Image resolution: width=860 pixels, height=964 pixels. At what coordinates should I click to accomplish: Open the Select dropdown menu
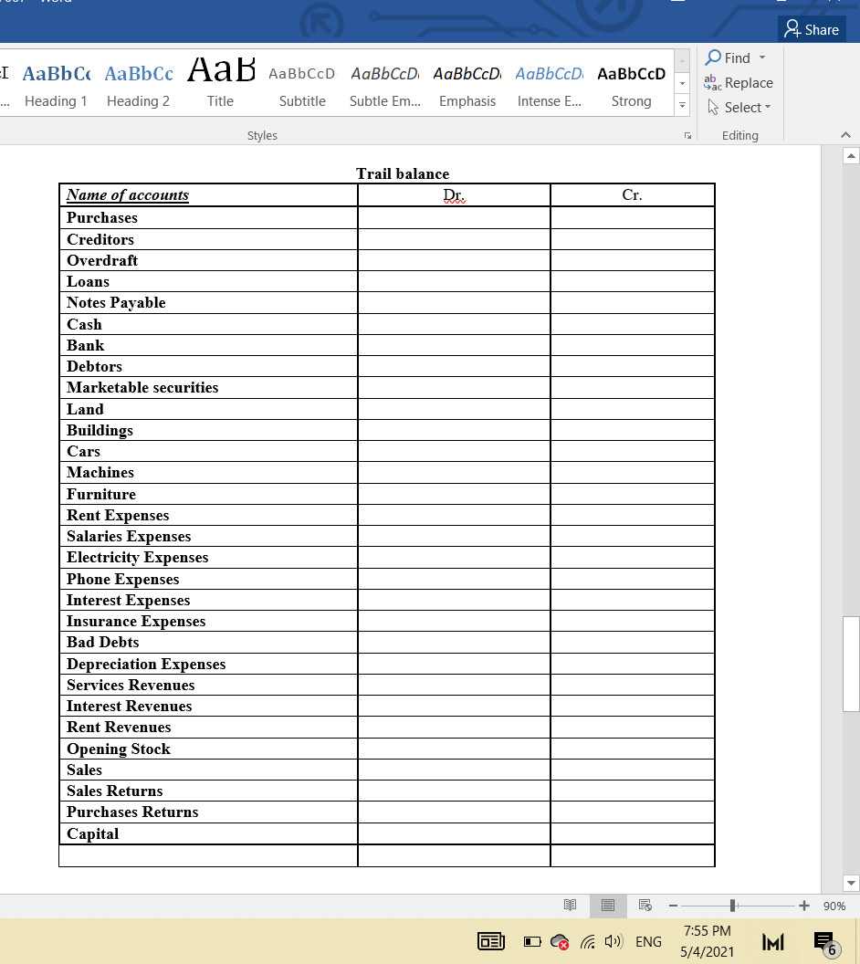tap(739, 107)
